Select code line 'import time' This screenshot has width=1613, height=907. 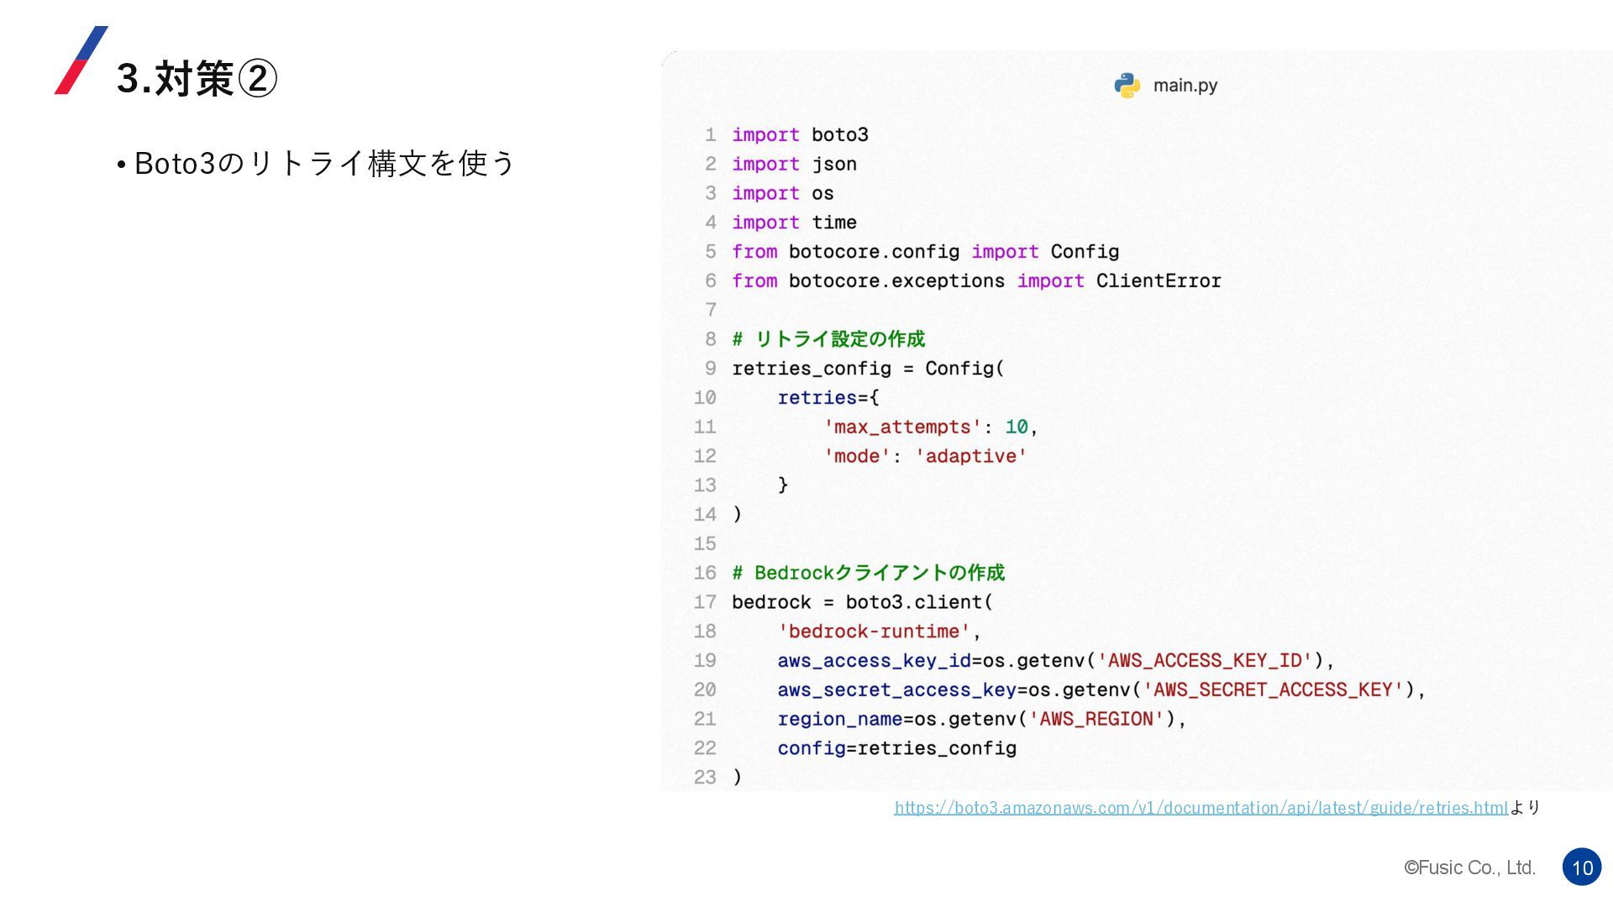[794, 223]
